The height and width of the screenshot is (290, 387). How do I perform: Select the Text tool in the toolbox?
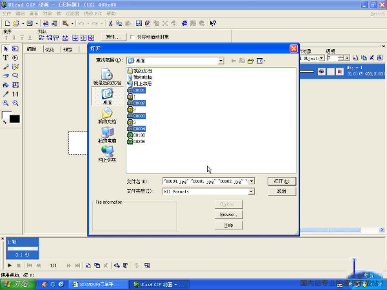[x=6, y=57]
